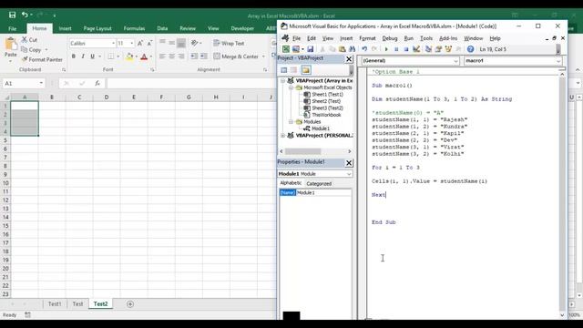The width and height of the screenshot is (583, 328).
Task: Collapse the VBAProject (Array in Excel) node
Action: click(x=283, y=81)
